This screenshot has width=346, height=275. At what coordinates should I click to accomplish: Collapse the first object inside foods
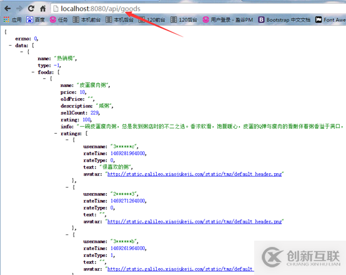[44, 78]
